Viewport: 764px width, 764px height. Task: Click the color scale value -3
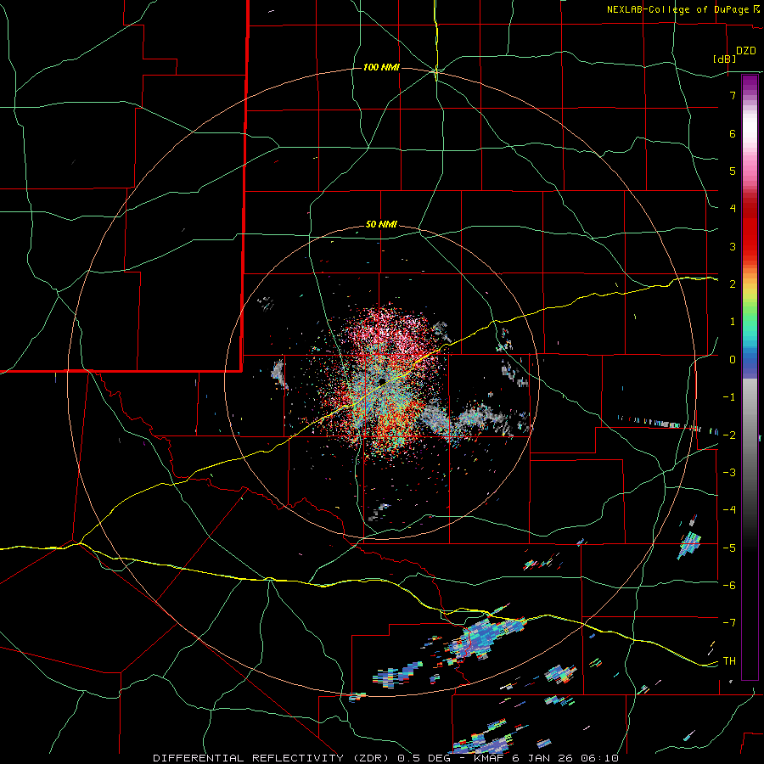click(729, 472)
